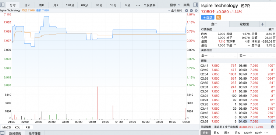The width and height of the screenshot is (276, 135).
Task: Click the 道琼斯工业平均指数 related index link
Action: (x=226, y=127)
